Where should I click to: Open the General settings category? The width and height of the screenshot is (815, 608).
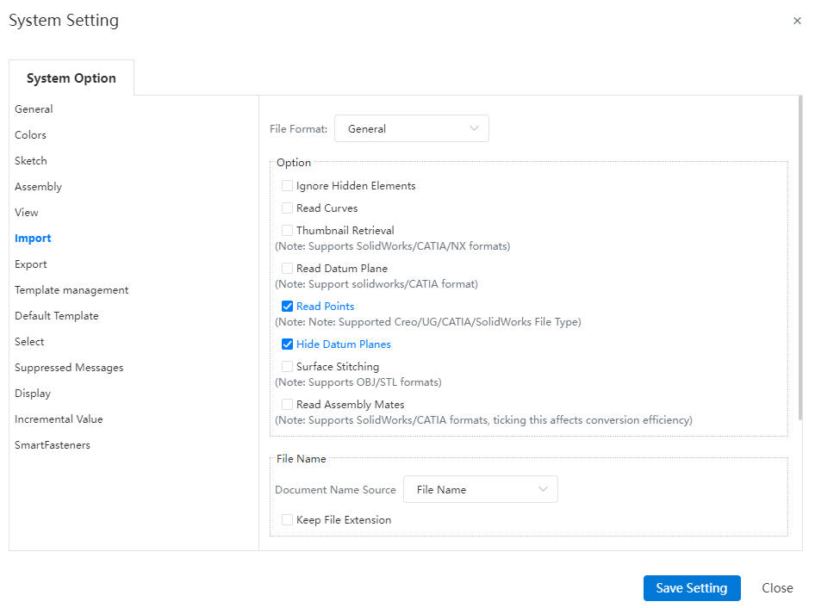click(x=34, y=109)
